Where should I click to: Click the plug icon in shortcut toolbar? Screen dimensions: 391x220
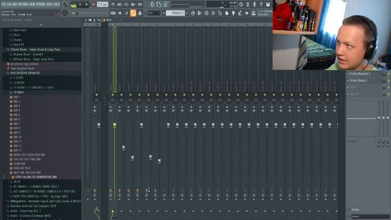click(x=233, y=13)
